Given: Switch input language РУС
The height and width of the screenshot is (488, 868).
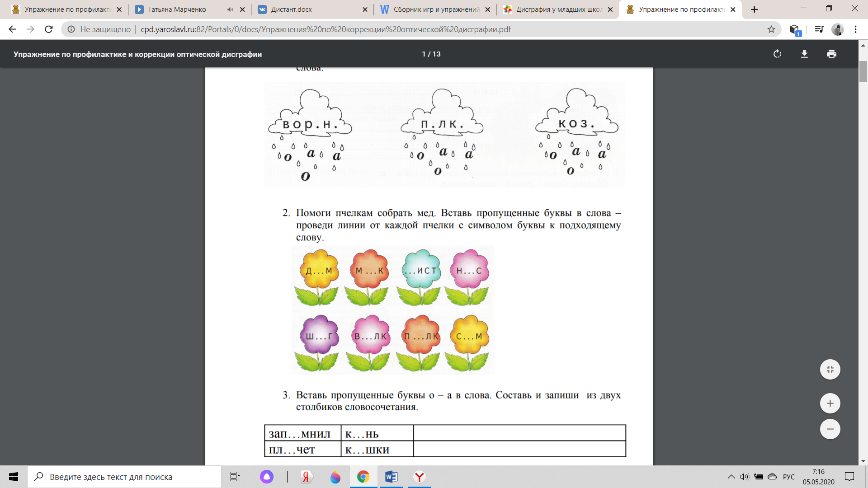Looking at the screenshot, I should coord(788,477).
